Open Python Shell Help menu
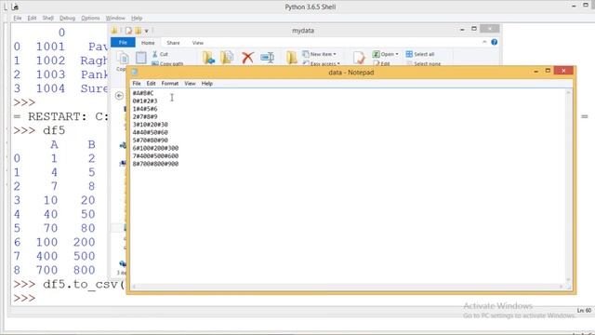Viewport: 595px width, 335px height. point(137,19)
